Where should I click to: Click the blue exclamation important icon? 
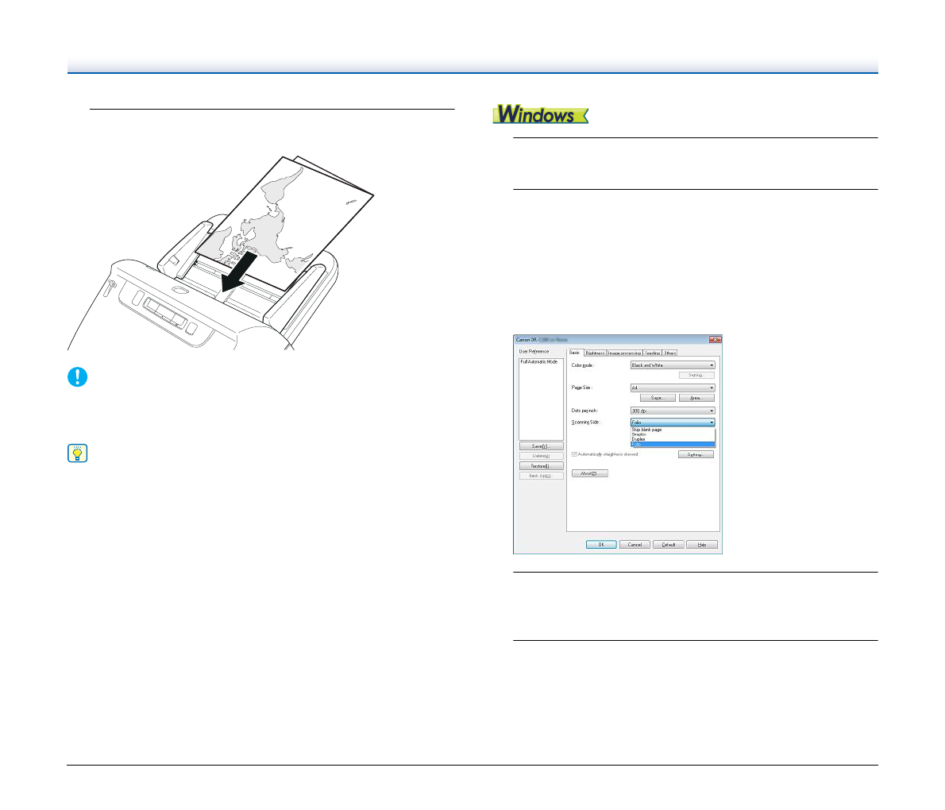77,376
